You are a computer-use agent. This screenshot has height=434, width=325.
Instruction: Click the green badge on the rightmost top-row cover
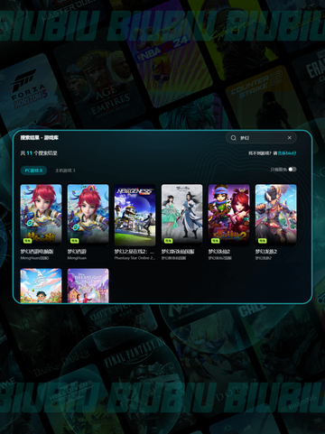[x=262, y=241]
